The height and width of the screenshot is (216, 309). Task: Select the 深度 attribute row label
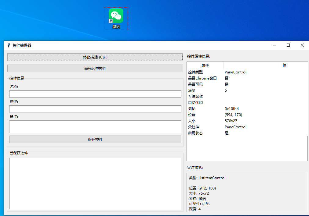click(x=191, y=90)
